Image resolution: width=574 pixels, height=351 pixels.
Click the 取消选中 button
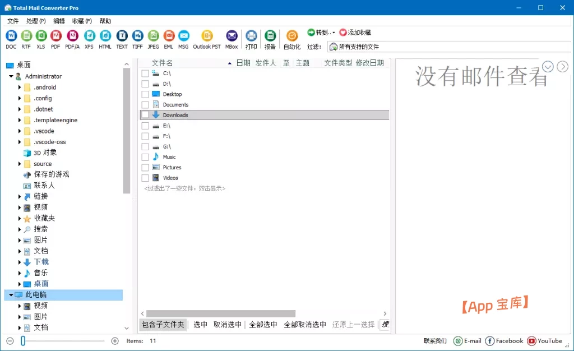pyautogui.click(x=228, y=325)
